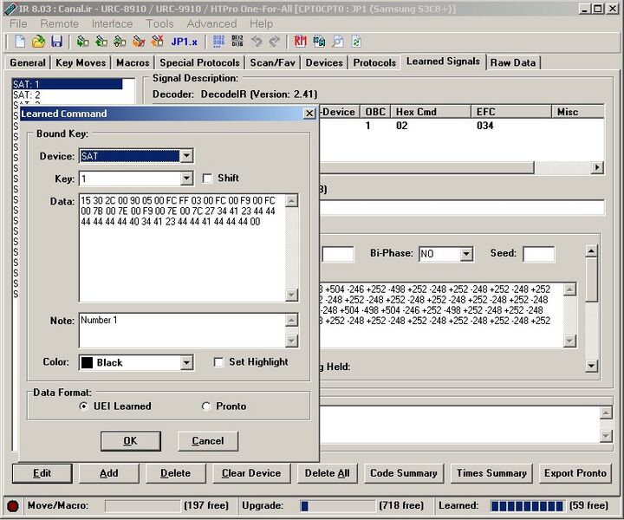Open the Remote menu
The height and width of the screenshot is (520, 624).
(x=59, y=24)
